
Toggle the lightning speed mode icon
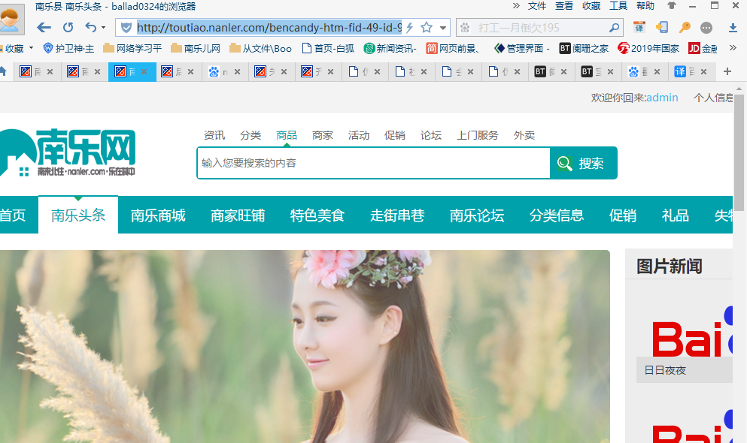coord(410,28)
